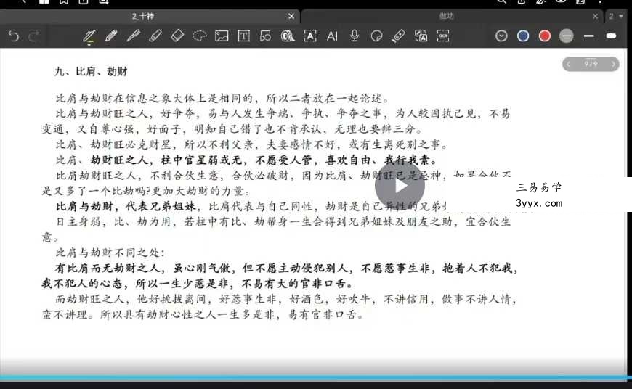Select the lasso selection tool
This screenshot has width=632, height=389.
coord(200,36)
